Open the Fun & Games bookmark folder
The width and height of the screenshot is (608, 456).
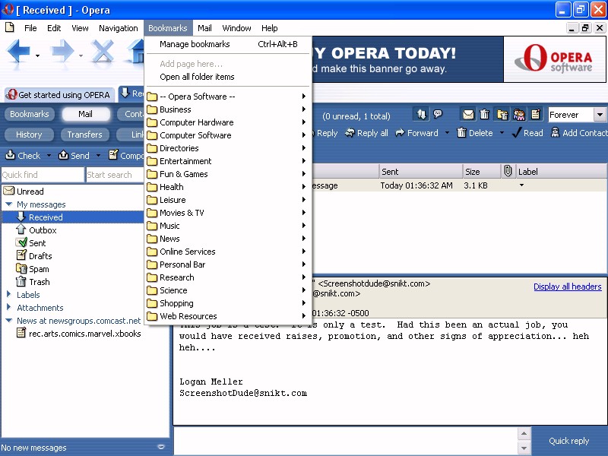coord(229,174)
